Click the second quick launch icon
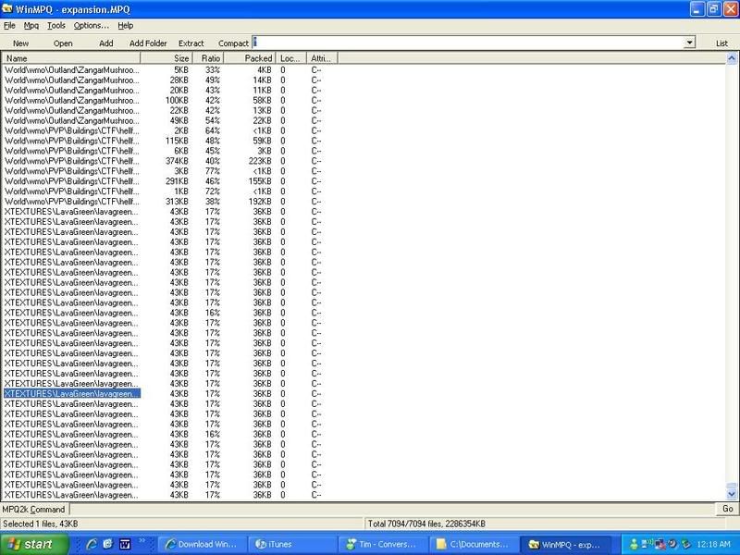 (x=108, y=544)
